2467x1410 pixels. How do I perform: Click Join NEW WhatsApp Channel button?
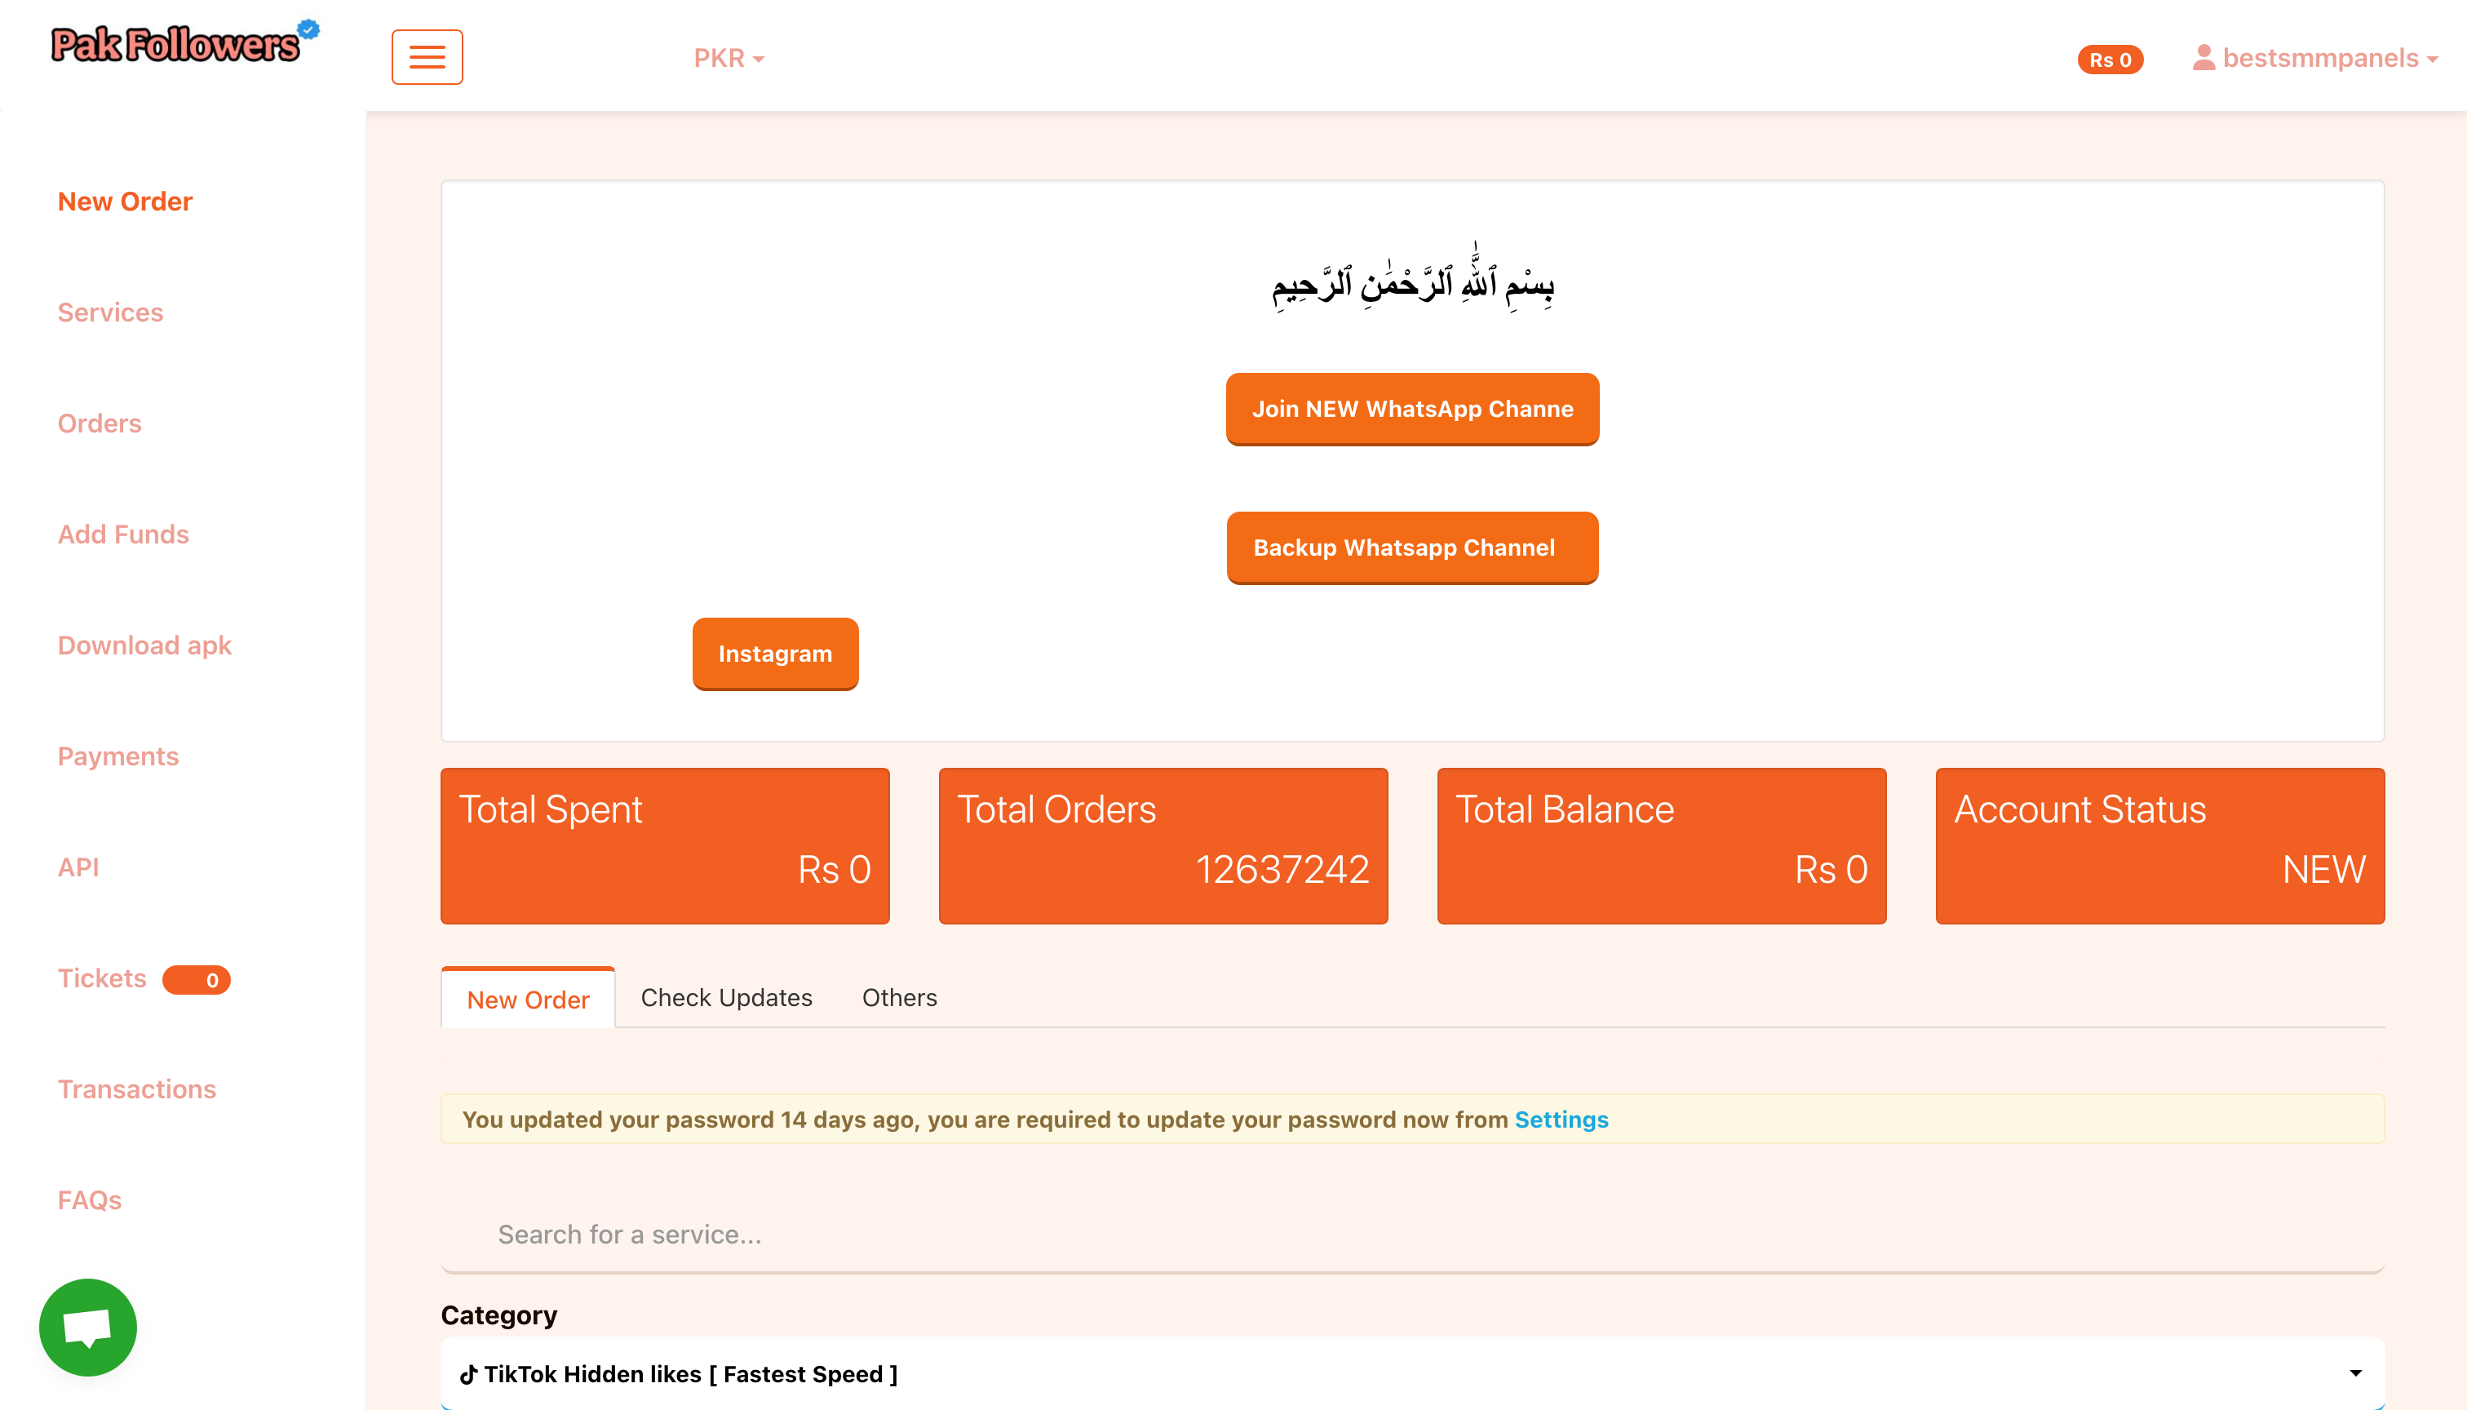(x=1411, y=409)
